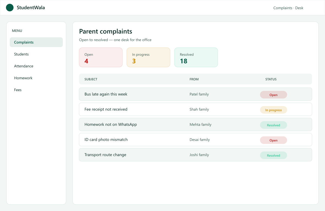Open the 'Bus late again this week' complaint
This screenshot has width=325, height=211.
click(196, 94)
